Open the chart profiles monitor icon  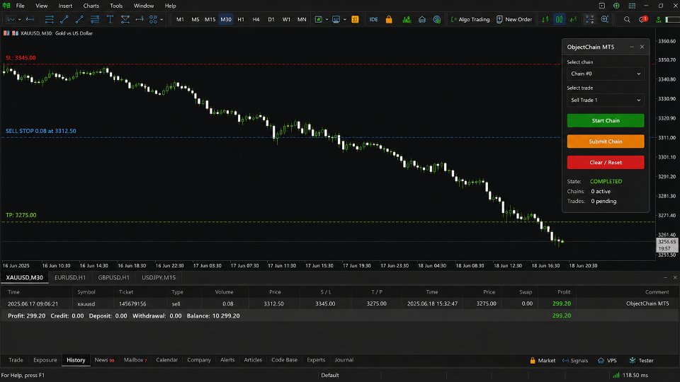(x=336, y=19)
